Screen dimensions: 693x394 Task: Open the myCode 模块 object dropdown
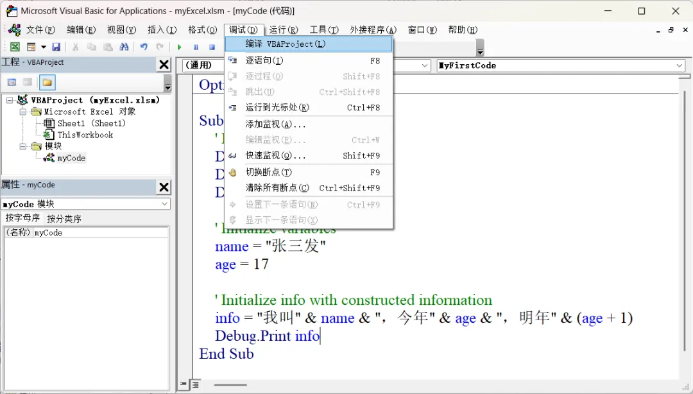tap(164, 204)
